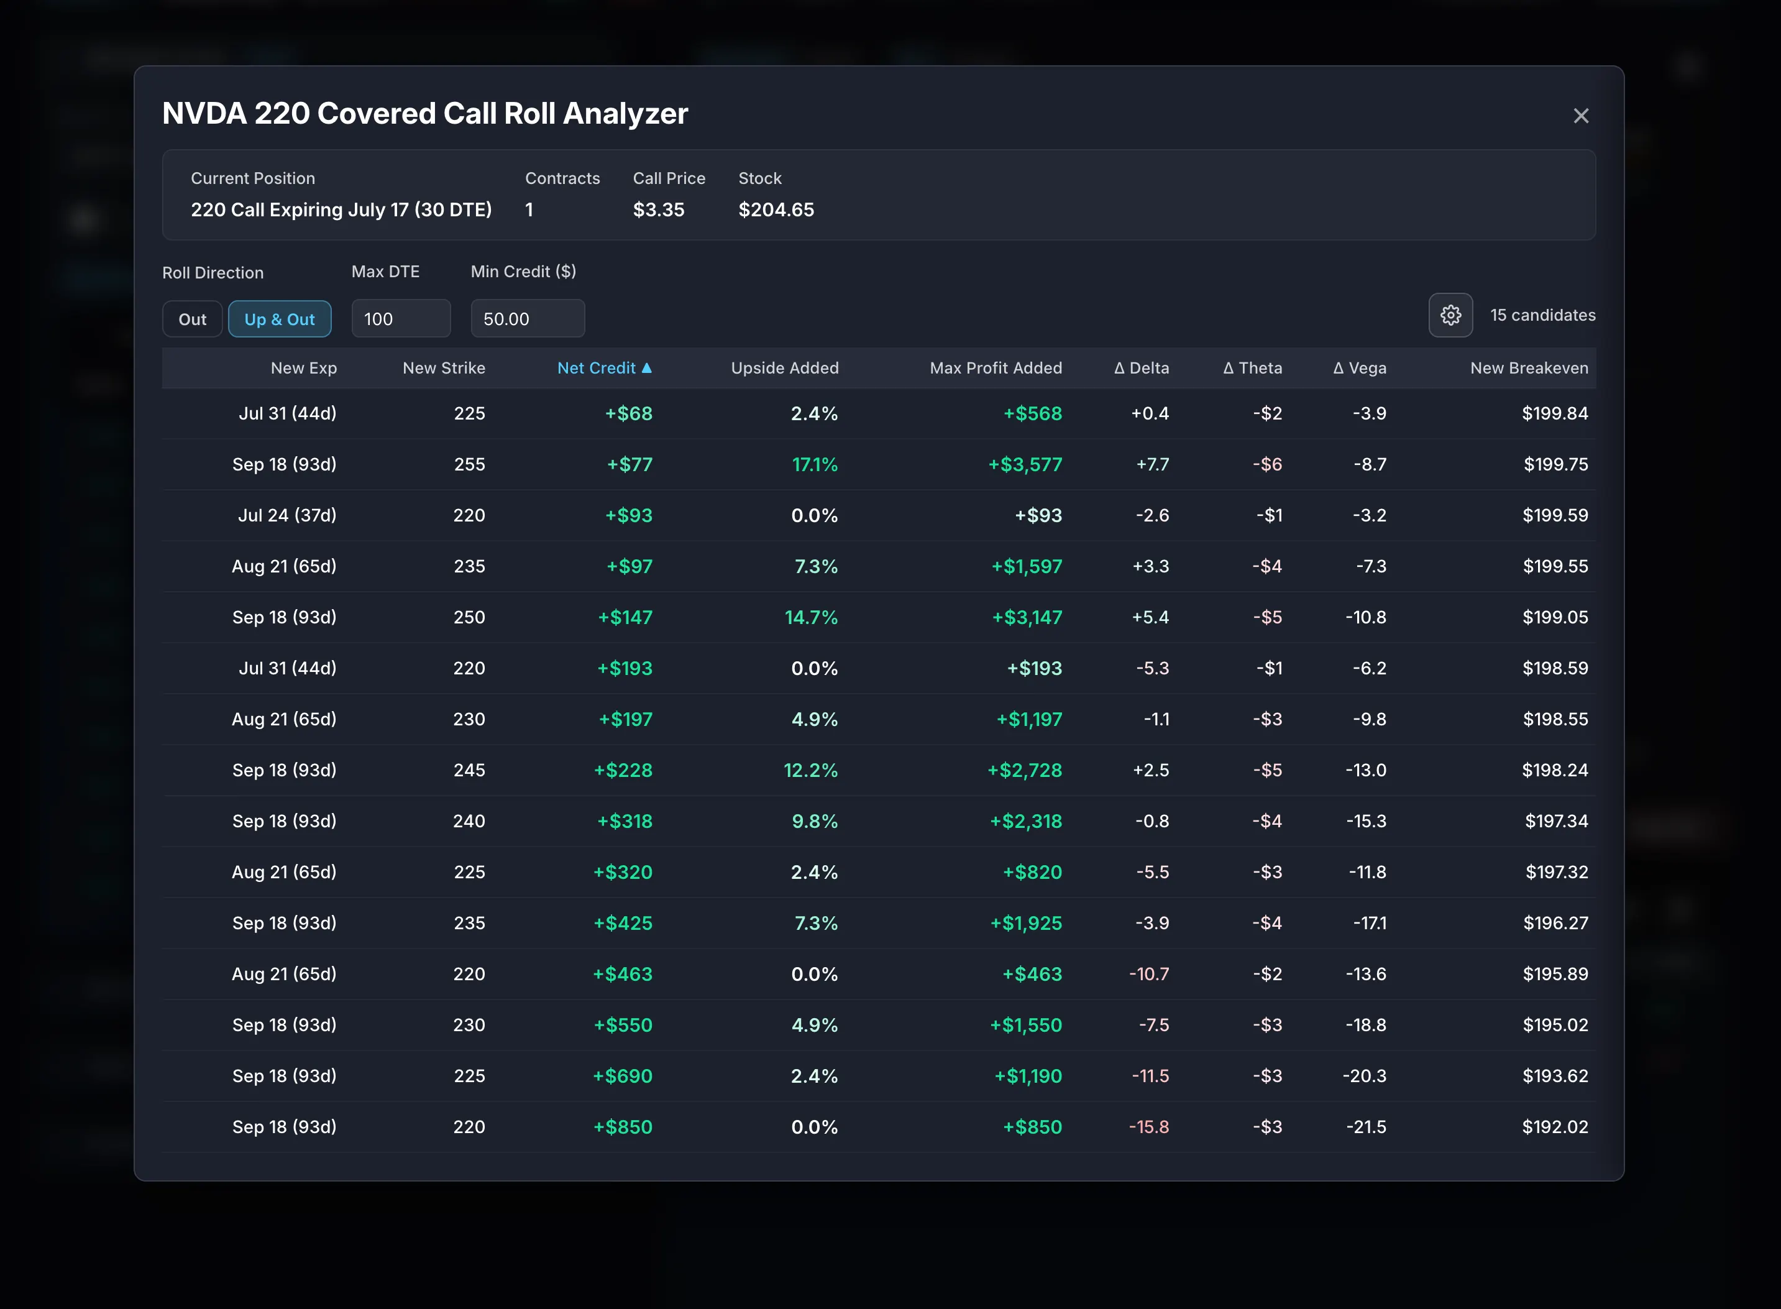This screenshot has width=1781, height=1309.
Task: Click the 245 new strike cell
Action: tap(469, 770)
